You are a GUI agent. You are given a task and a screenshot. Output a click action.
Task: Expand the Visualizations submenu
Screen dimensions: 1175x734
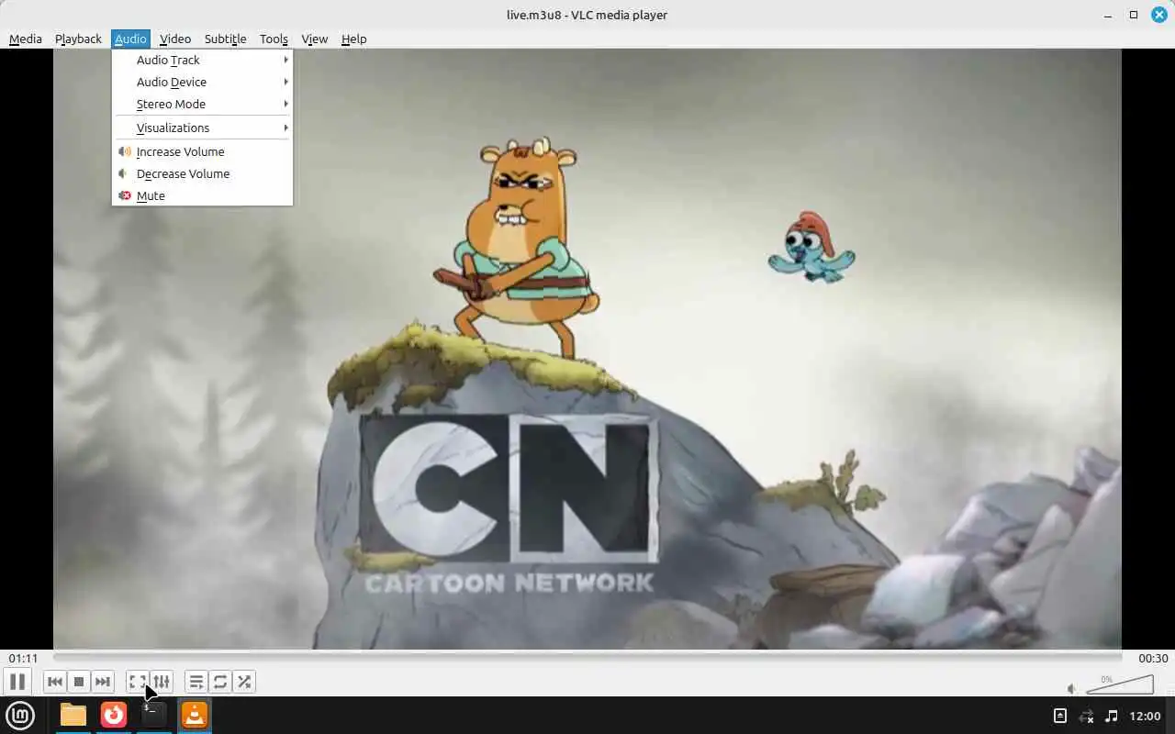tap(202, 128)
